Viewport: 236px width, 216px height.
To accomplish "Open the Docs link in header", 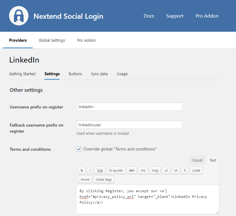I will pyautogui.click(x=149, y=16).
